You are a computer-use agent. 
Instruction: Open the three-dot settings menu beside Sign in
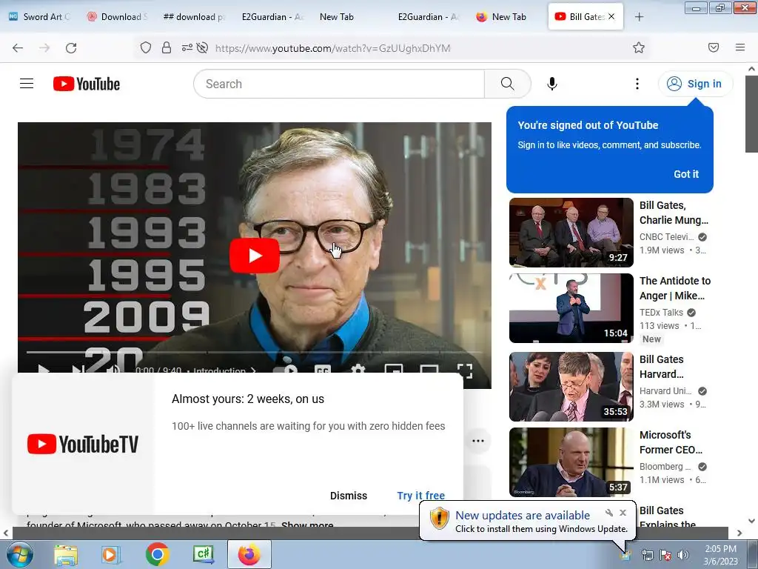click(637, 84)
